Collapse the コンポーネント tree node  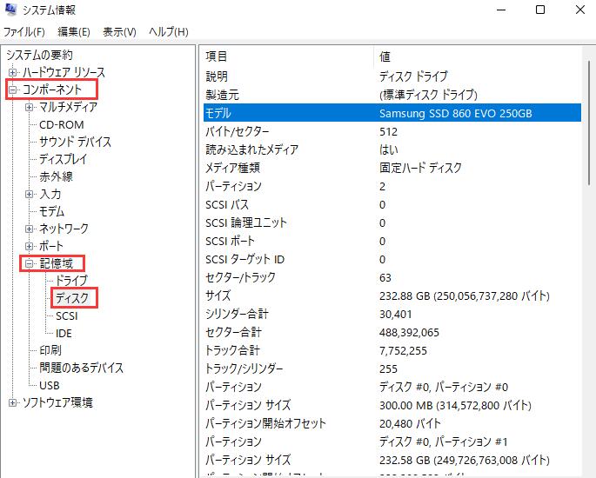click(x=12, y=90)
